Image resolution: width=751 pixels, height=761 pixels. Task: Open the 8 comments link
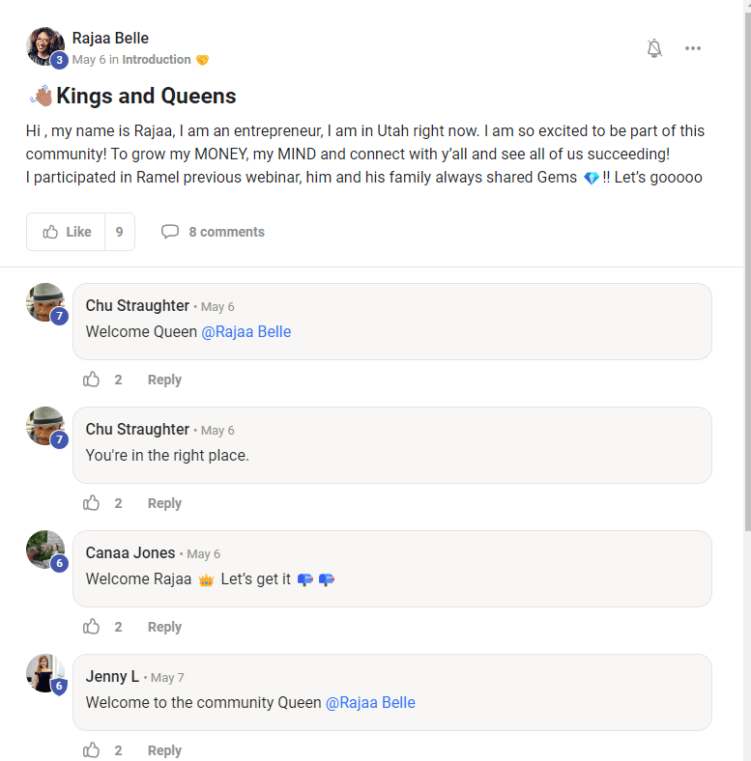[213, 232]
